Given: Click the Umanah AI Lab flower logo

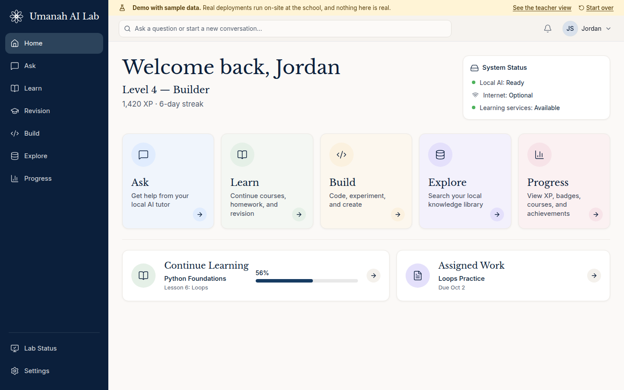Looking at the screenshot, I should click(x=16, y=16).
